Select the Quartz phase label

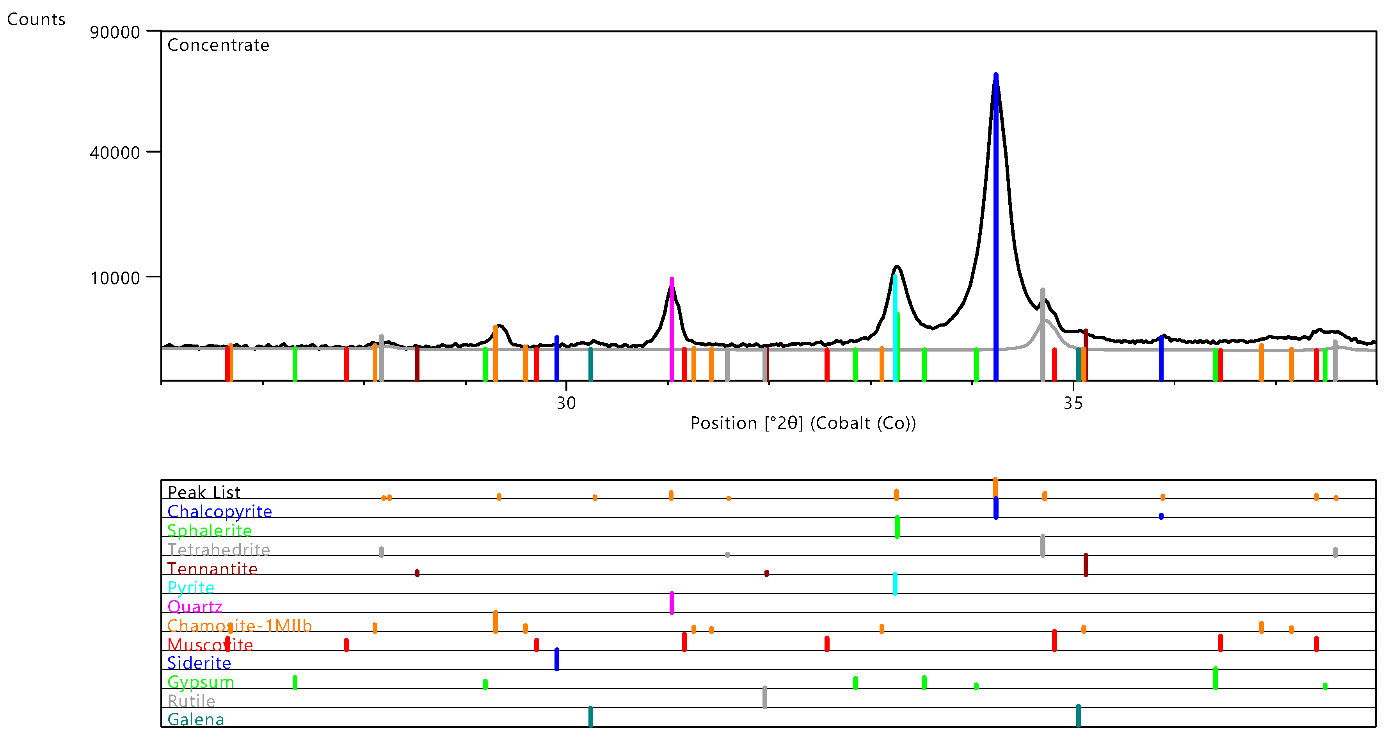194,606
